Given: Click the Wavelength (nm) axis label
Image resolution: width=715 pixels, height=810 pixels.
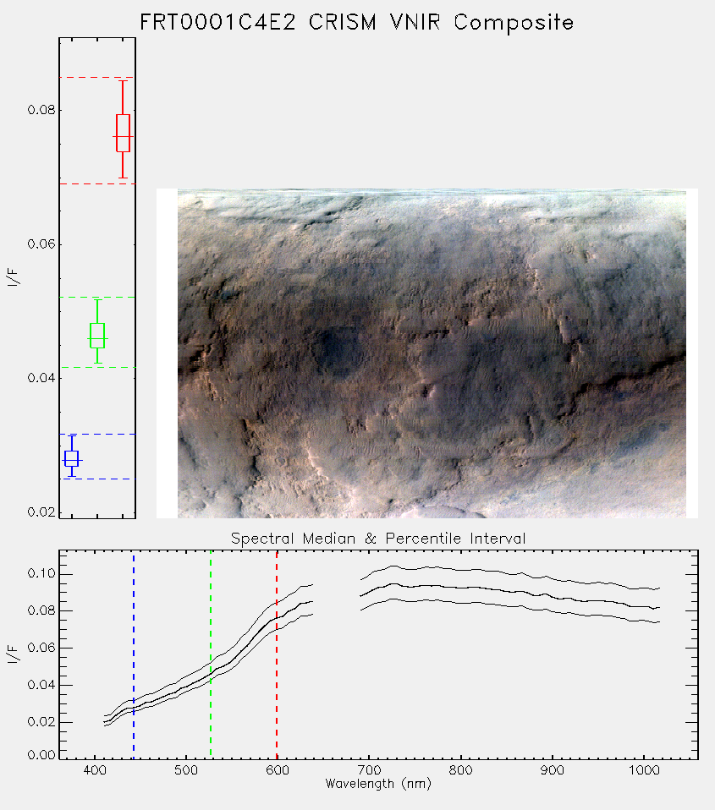Looking at the screenshot, I should point(378,784).
